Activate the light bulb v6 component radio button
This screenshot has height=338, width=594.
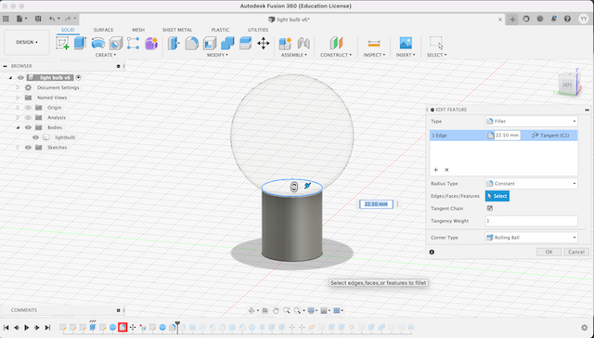(78, 78)
